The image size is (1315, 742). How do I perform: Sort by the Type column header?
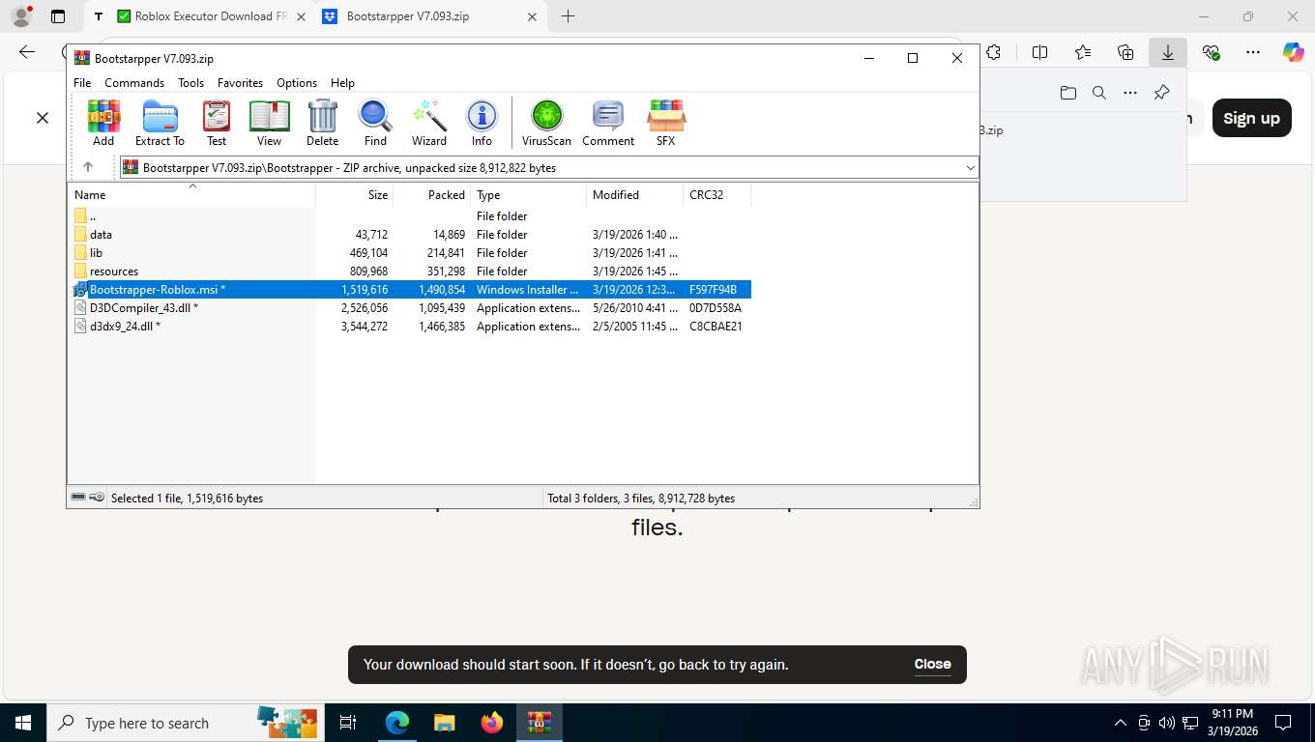529,194
